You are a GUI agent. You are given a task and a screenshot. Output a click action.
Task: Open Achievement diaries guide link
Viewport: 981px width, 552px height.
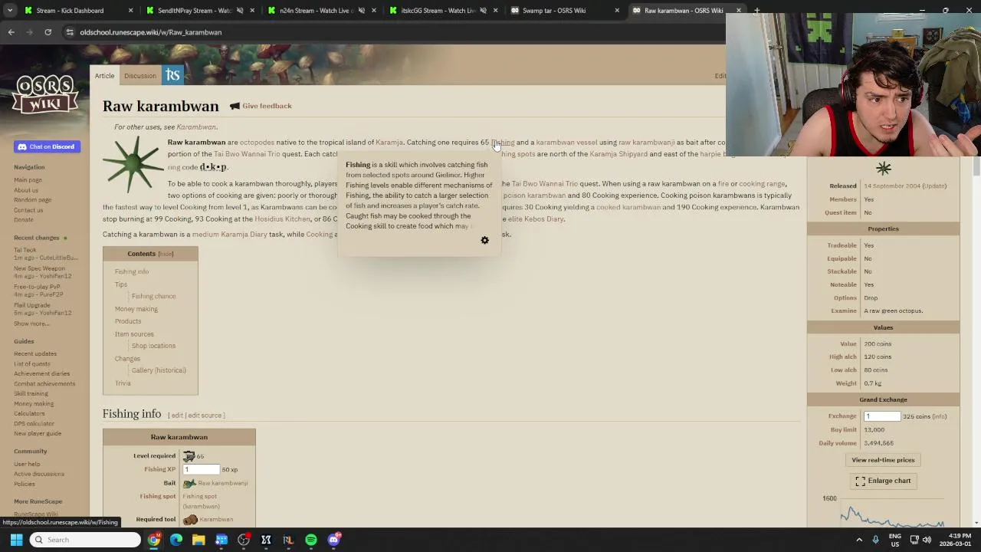point(41,374)
